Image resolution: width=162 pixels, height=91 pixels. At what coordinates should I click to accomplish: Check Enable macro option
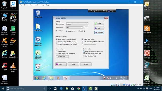pos(57,51)
